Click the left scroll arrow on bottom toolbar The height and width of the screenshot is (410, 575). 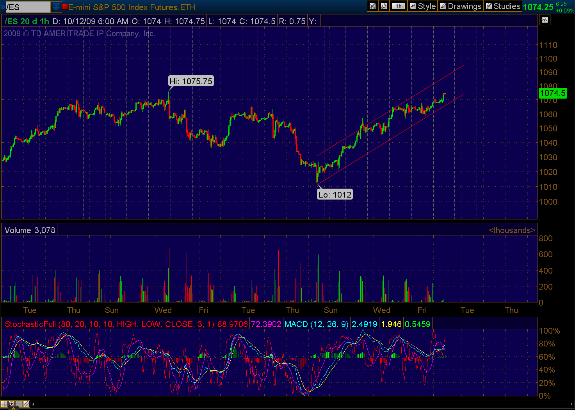point(33,404)
